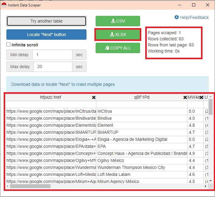Screen dimensions: 215x197
Task: Click the scroll up arrow of table
Action: [x=210, y=97]
